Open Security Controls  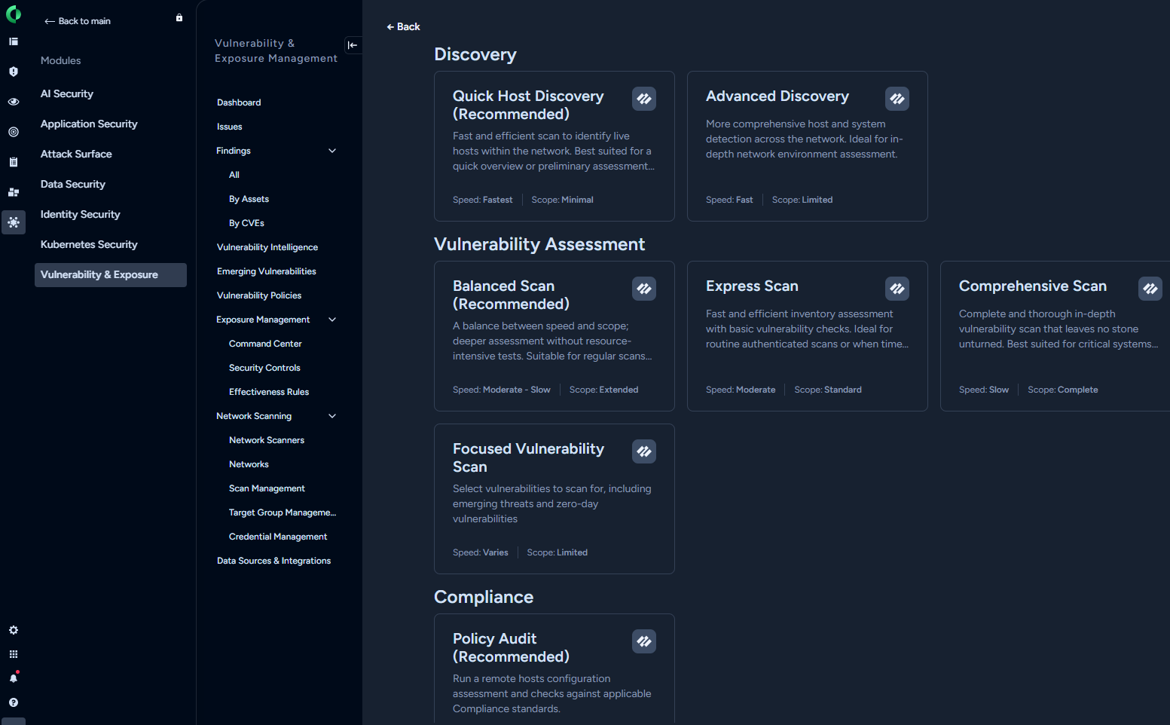click(x=264, y=368)
